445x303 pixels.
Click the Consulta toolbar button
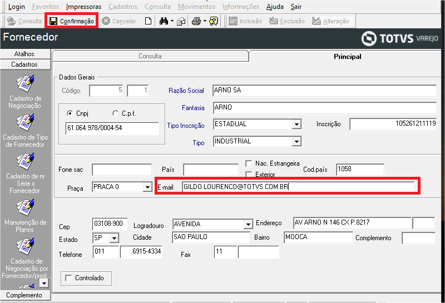tap(24, 21)
